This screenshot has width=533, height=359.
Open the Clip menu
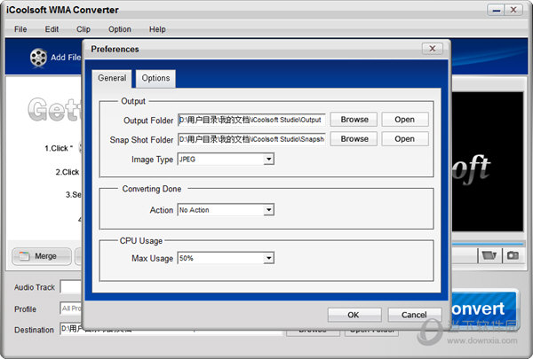[x=84, y=29]
